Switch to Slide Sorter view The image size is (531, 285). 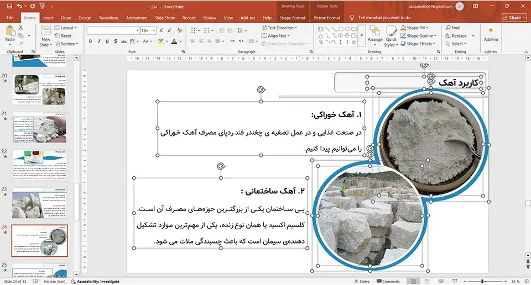tap(426, 281)
